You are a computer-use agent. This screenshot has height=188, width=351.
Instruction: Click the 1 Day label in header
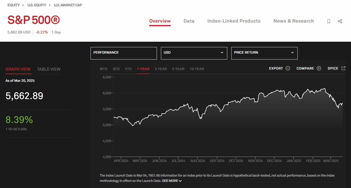coord(56,32)
